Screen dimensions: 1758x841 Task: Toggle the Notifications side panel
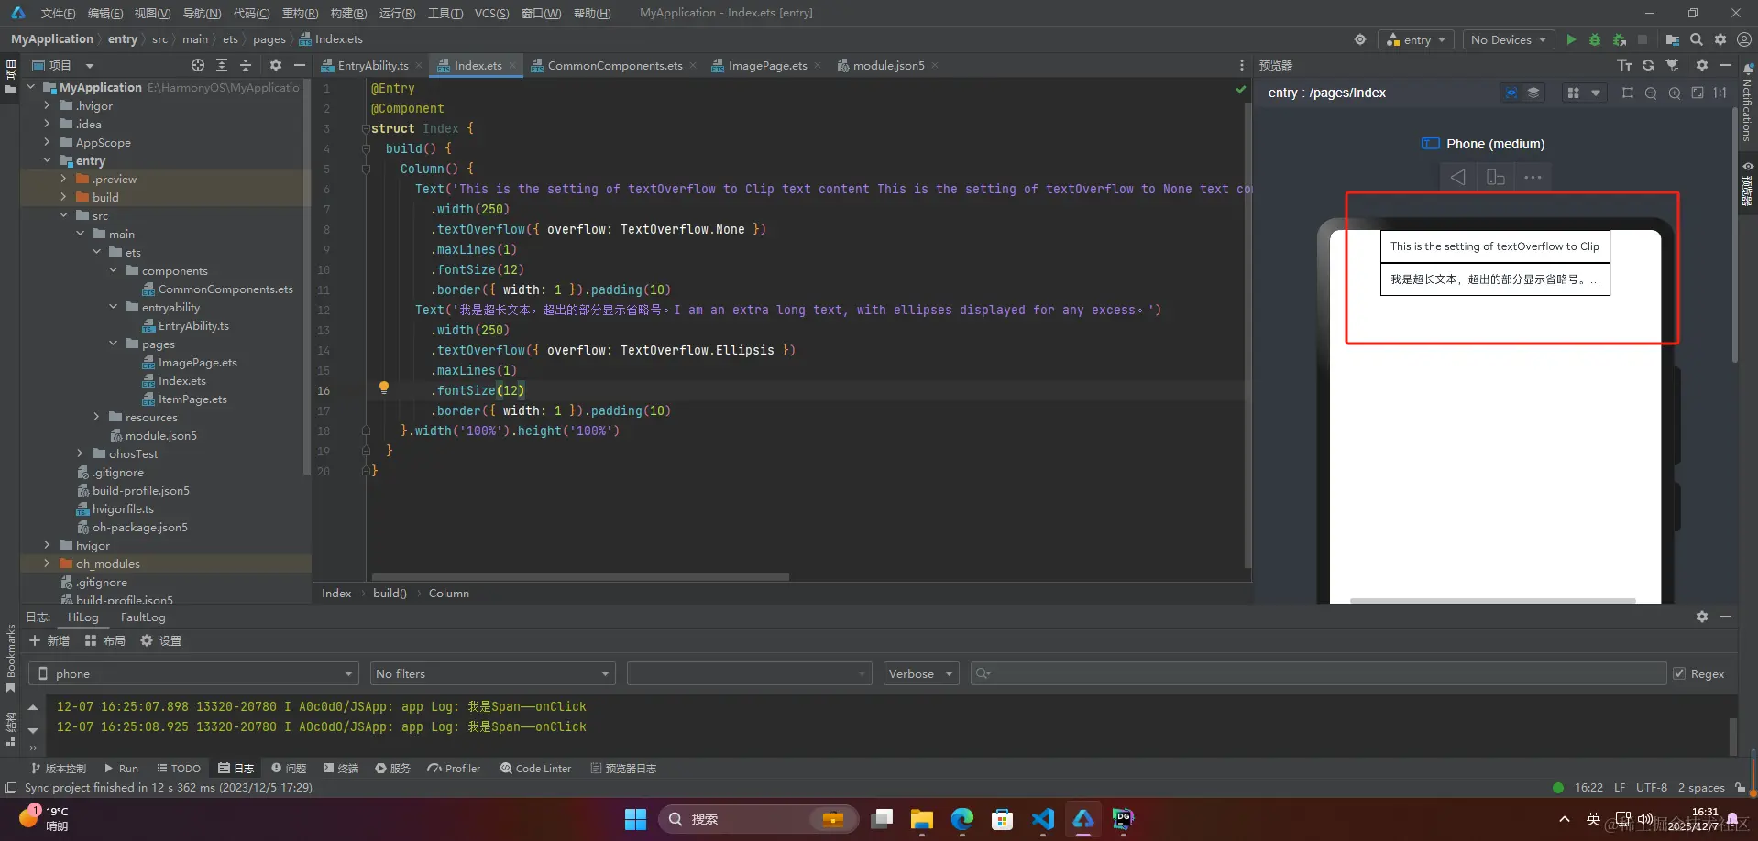[1748, 103]
